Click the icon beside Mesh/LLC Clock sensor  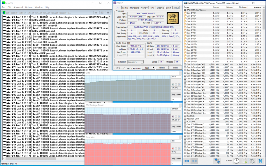(x=185, y=119)
